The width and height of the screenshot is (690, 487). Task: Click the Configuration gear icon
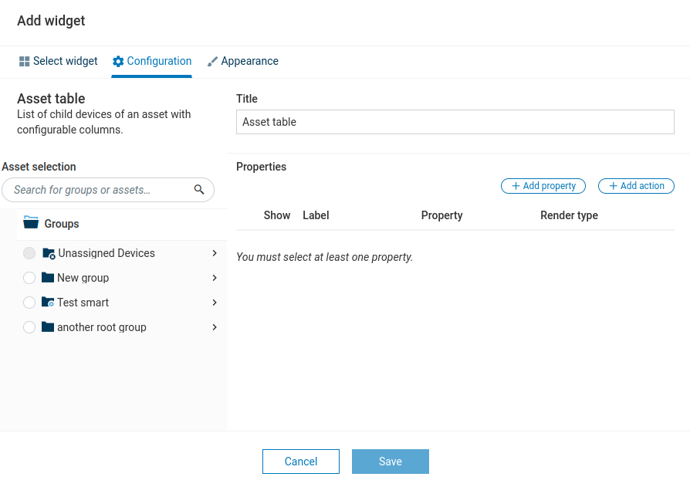tap(118, 62)
